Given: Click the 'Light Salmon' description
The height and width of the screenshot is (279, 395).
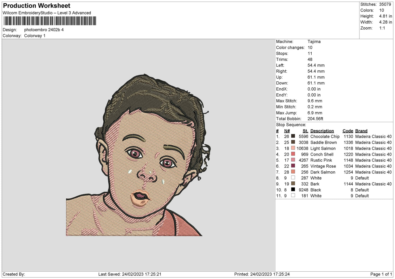Looking at the screenshot, I should point(323,148).
